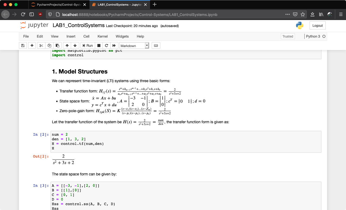Cut the selected cell using the scissors icon

(41, 45)
